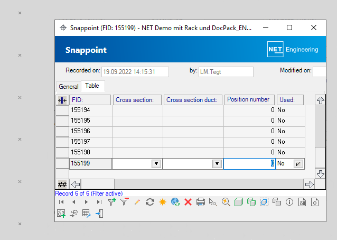The image size is (337, 240).
Task: Click the pencil edit icon
Action: point(137,202)
